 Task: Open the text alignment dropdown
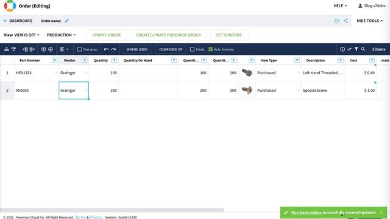(x=64, y=49)
